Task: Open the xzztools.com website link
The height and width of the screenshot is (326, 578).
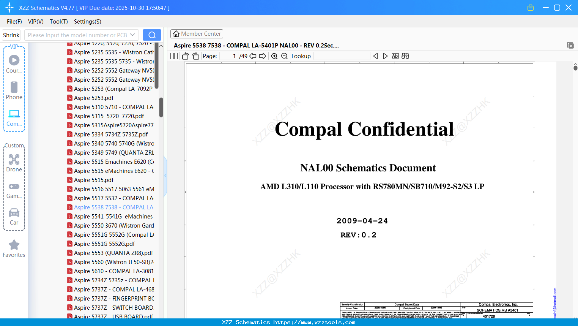Action: pyautogui.click(x=315, y=322)
